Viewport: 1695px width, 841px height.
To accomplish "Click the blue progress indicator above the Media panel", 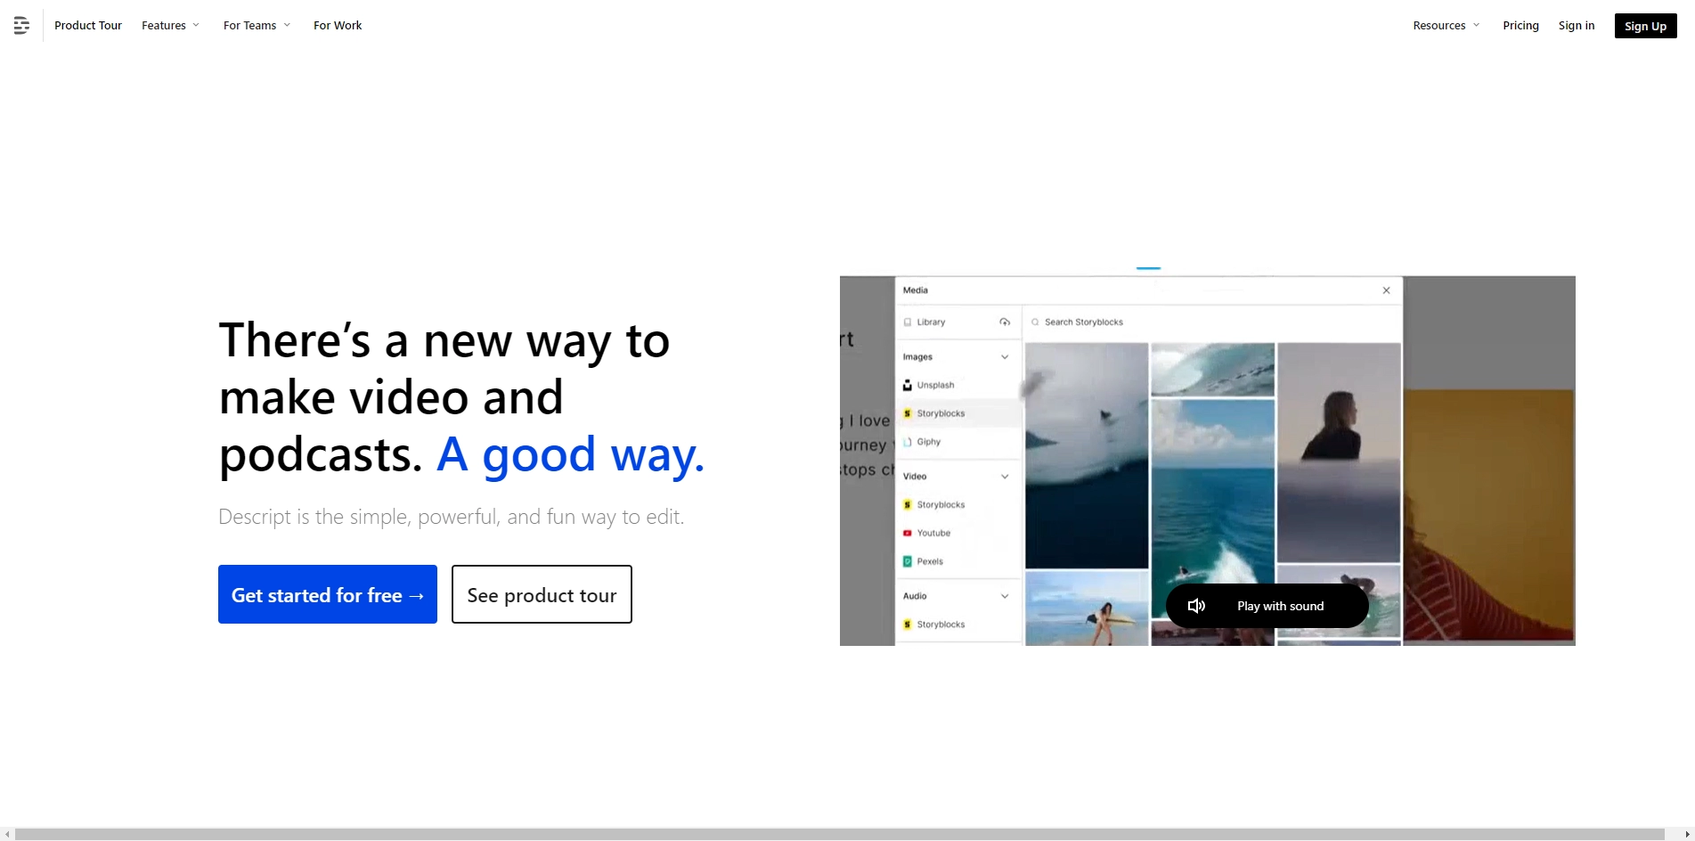I will (1148, 268).
